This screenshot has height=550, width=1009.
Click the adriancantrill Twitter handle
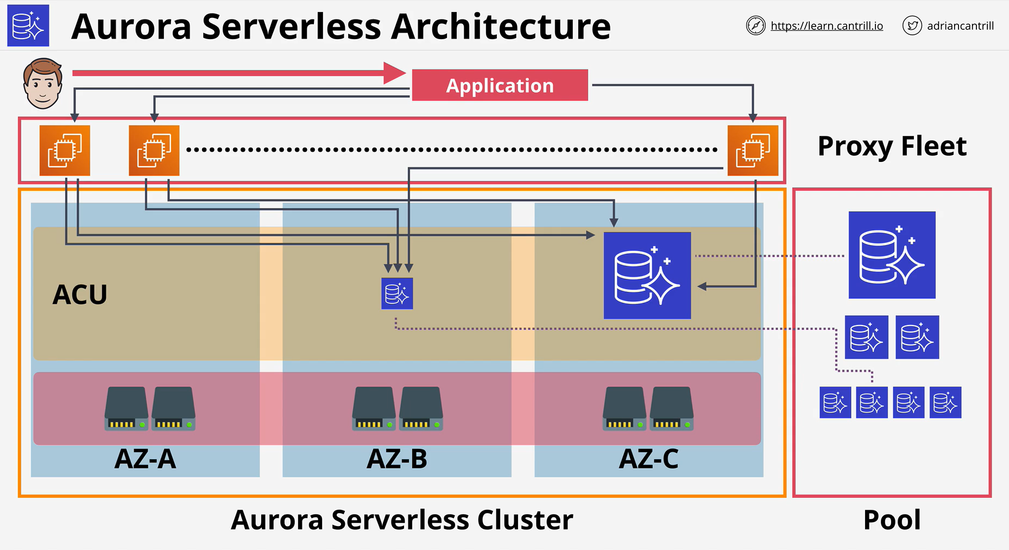[960, 26]
